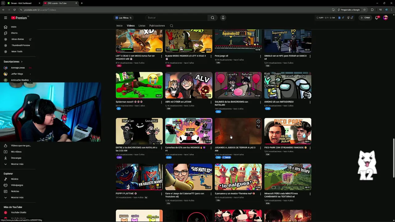Click Pregúntale a Google button
The image size is (395, 222).
point(349,10)
